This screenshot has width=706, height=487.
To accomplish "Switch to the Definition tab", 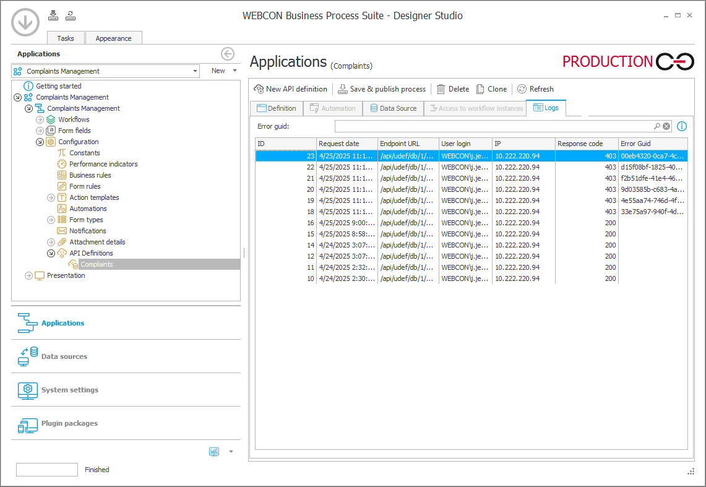I will point(276,108).
